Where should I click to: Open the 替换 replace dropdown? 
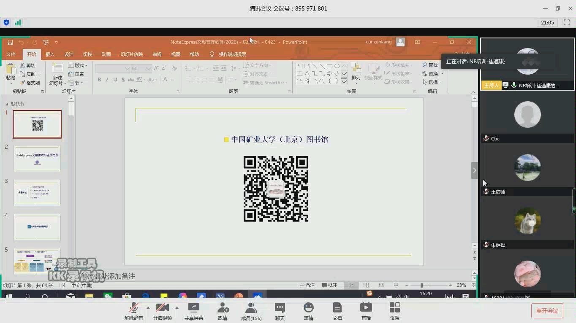(432, 73)
